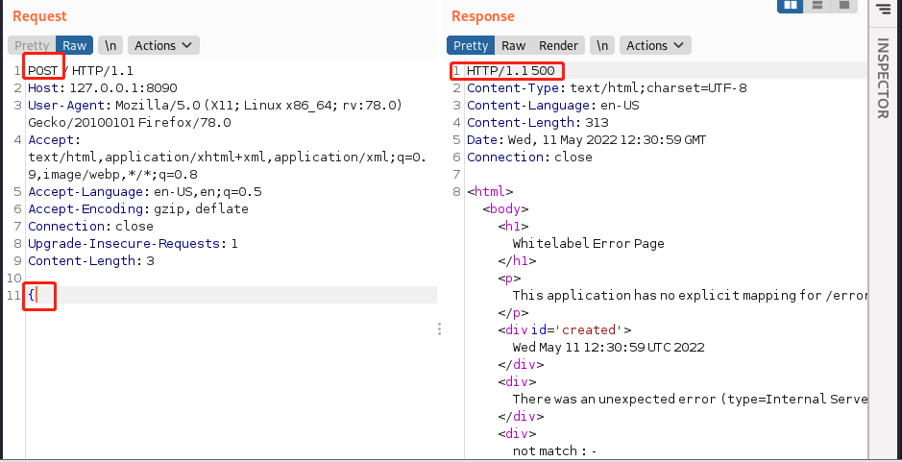Image resolution: width=902 pixels, height=462 pixels.
Task: Switch to the top-bottom stacked layout icon
Action: tap(817, 5)
